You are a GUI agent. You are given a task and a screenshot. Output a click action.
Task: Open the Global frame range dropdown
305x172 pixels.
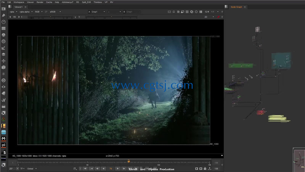pos(32,169)
